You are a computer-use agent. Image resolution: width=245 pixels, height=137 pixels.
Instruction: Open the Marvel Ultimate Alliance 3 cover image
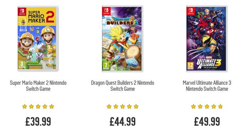[207, 39]
